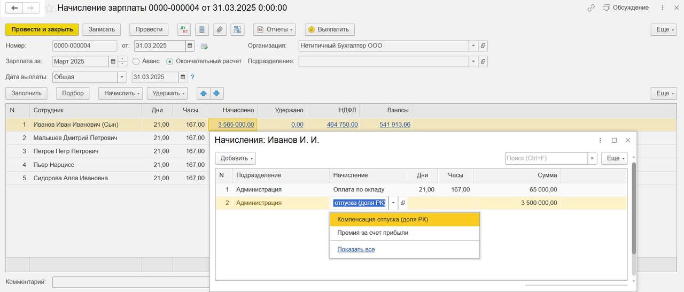
Task: Open Добавить dropdown in dialog
Action: (x=236, y=158)
